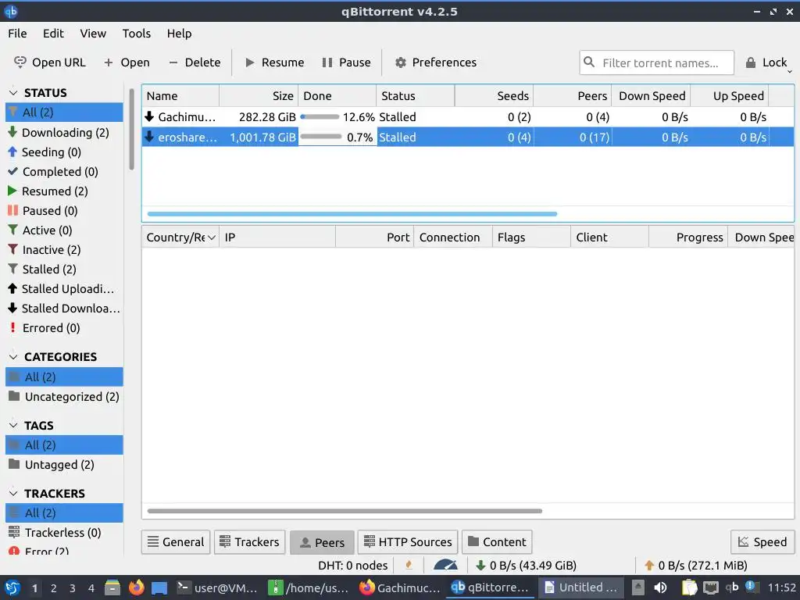Select Stalled (2) status filter
The width and height of the screenshot is (800, 600).
coord(64,269)
